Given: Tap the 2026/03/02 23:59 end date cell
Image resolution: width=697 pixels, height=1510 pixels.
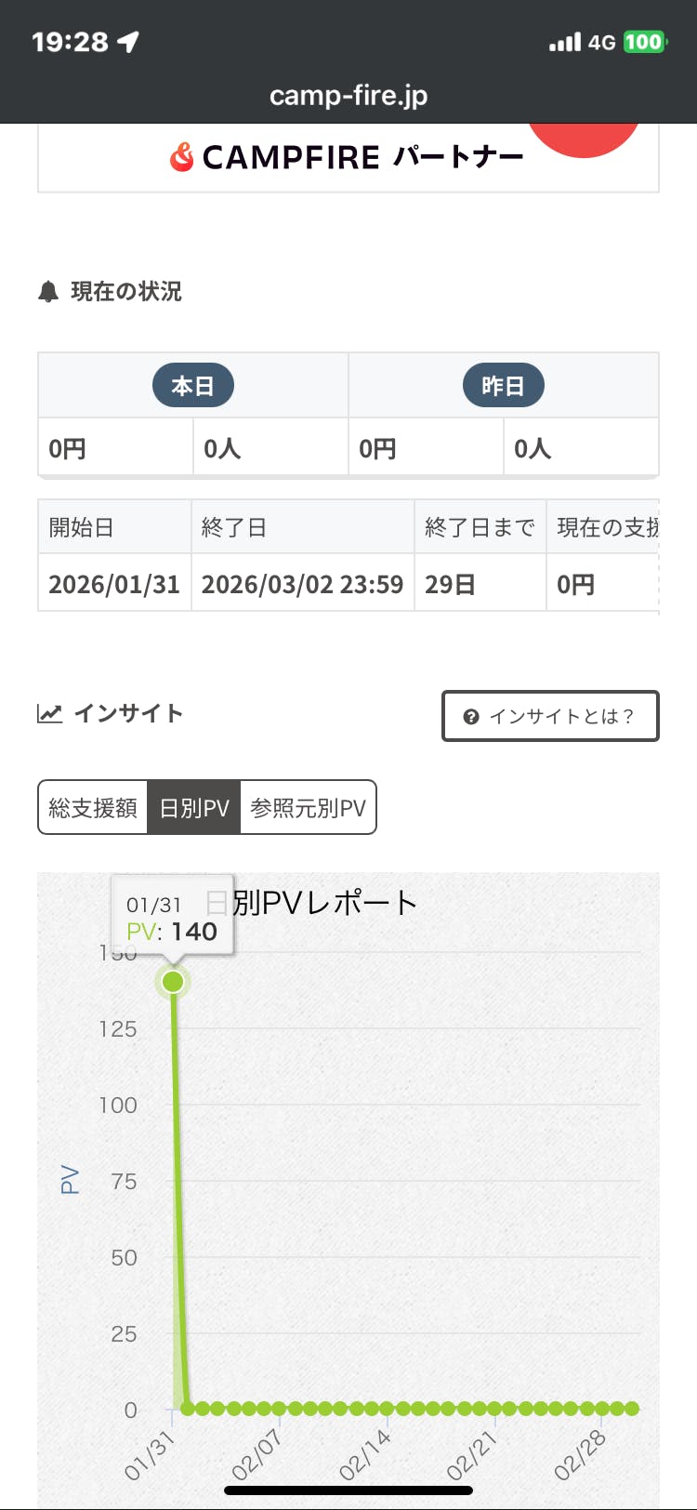Looking at the screenshot, I should click(x=302, y=585).
